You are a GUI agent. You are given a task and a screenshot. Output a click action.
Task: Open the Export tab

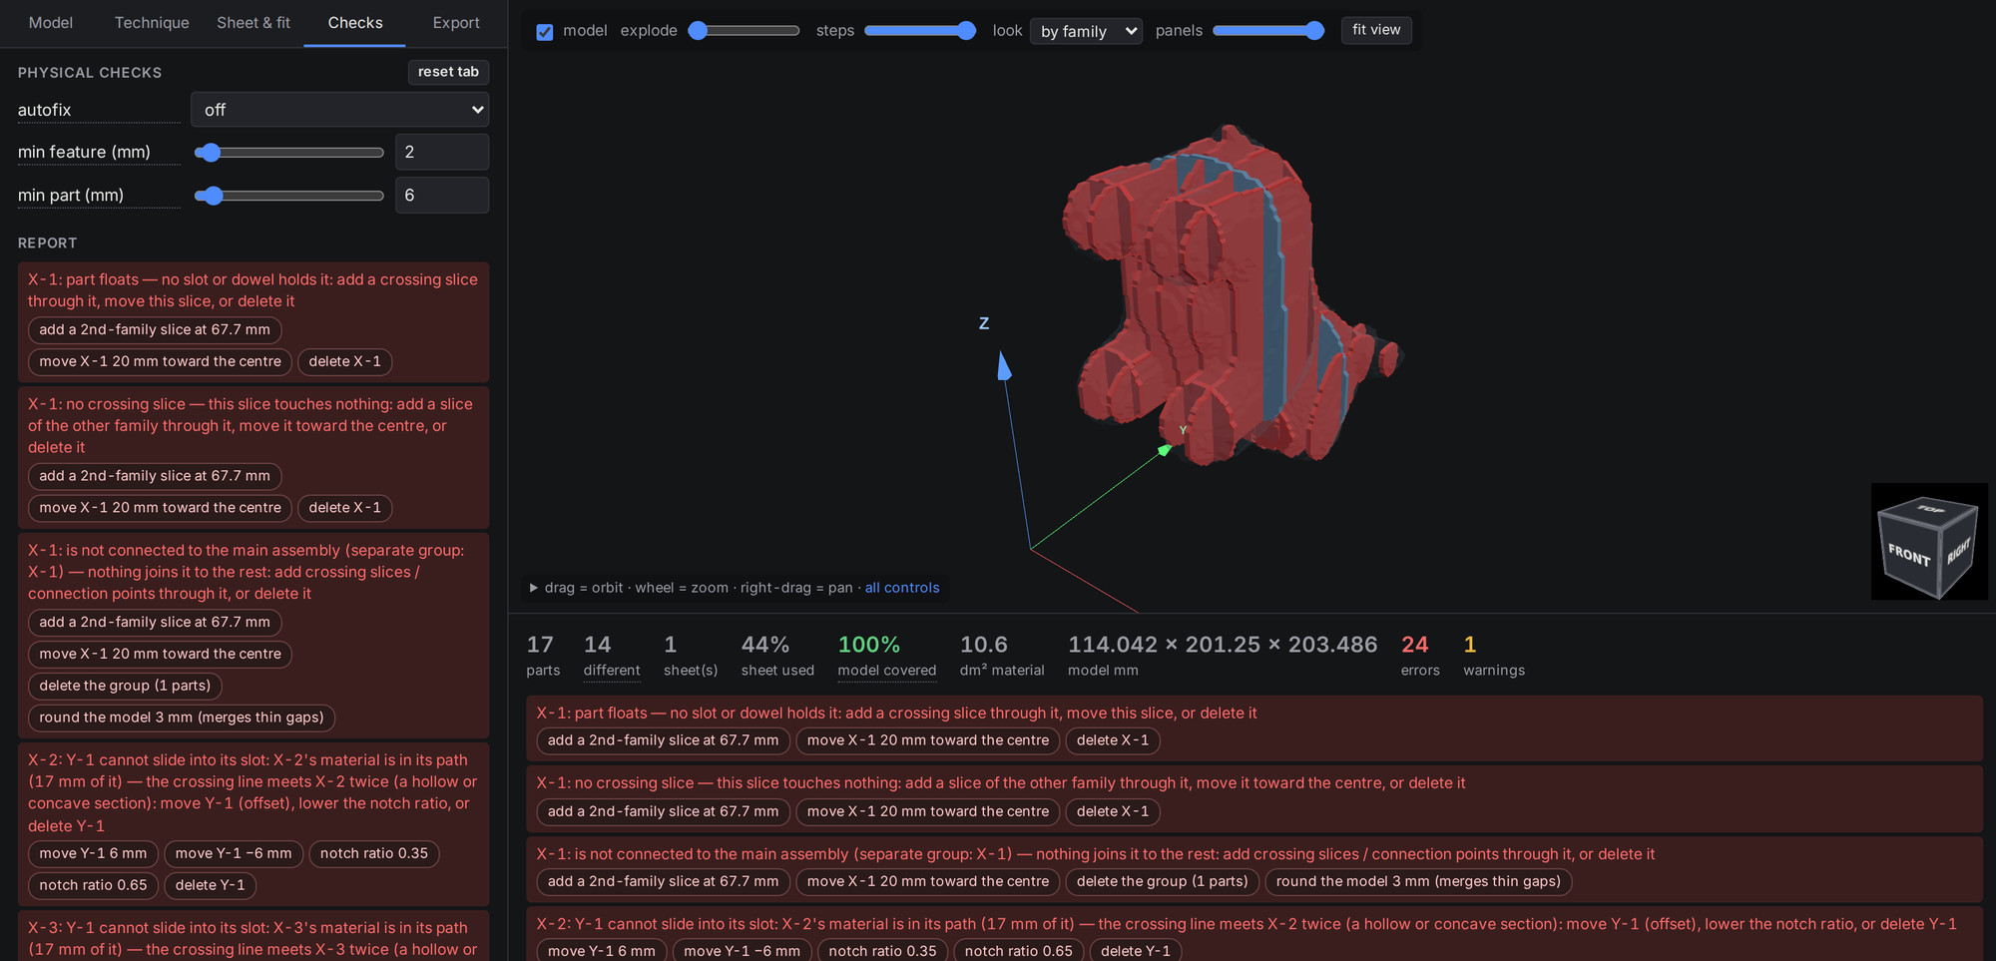(456, 23)
